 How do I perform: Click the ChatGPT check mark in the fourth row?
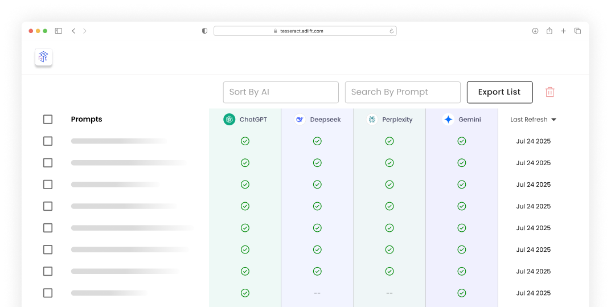tap(245, 206)
